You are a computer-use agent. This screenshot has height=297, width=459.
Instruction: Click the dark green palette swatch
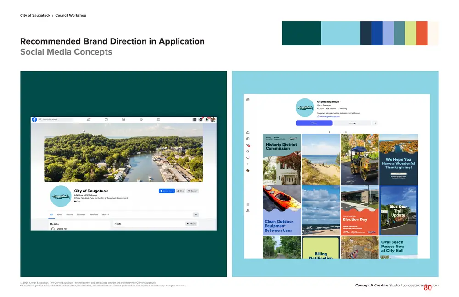302,33
